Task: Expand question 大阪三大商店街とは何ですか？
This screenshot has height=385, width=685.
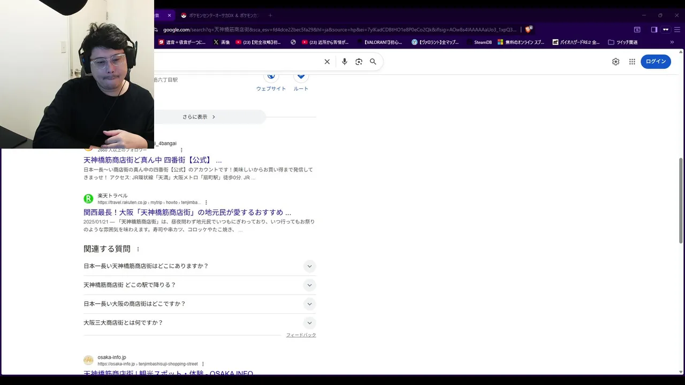Action: [x=200, y=322]
